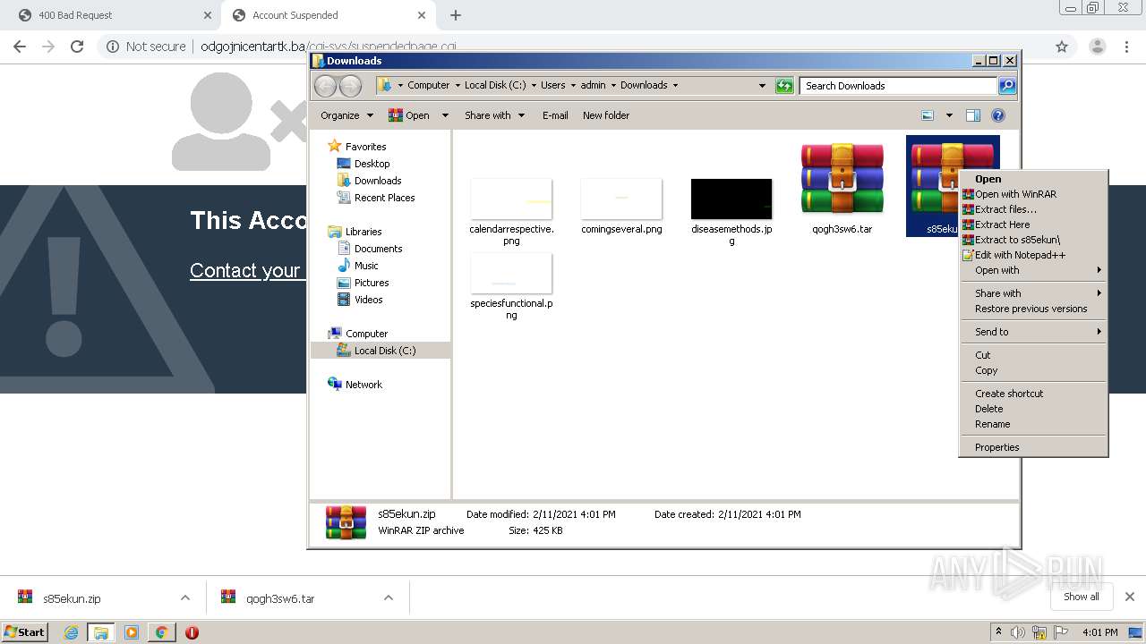Choose Open in the context menu
This screenshot has width=1146, height=644.
(1033, 179)
